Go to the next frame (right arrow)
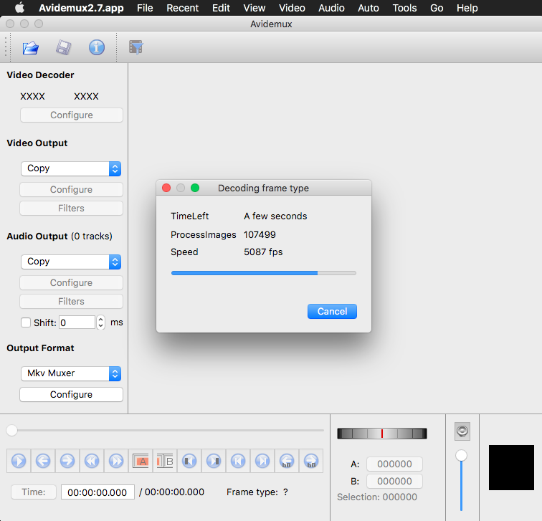 (x=67, y=461)
